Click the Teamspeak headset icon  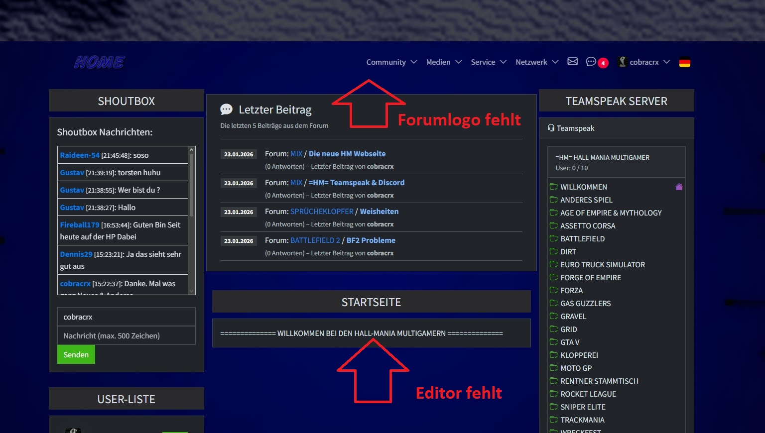[x=551, y=128]
